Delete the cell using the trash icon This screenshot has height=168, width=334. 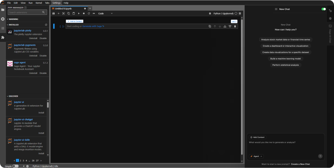pos(235,26)
